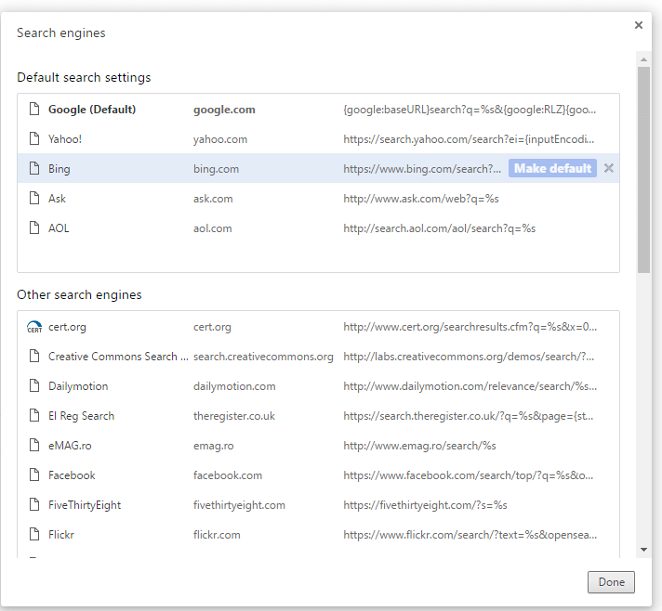The width and height of the screenshot is (662, 611).
Task: Click the dailymotion.com keyword
Action: point(234,386)
